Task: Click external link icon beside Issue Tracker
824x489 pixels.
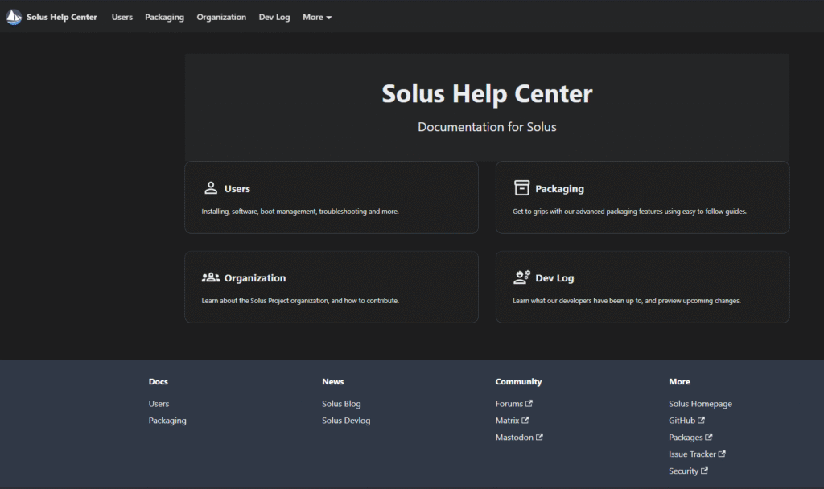Action: point(722,454)
